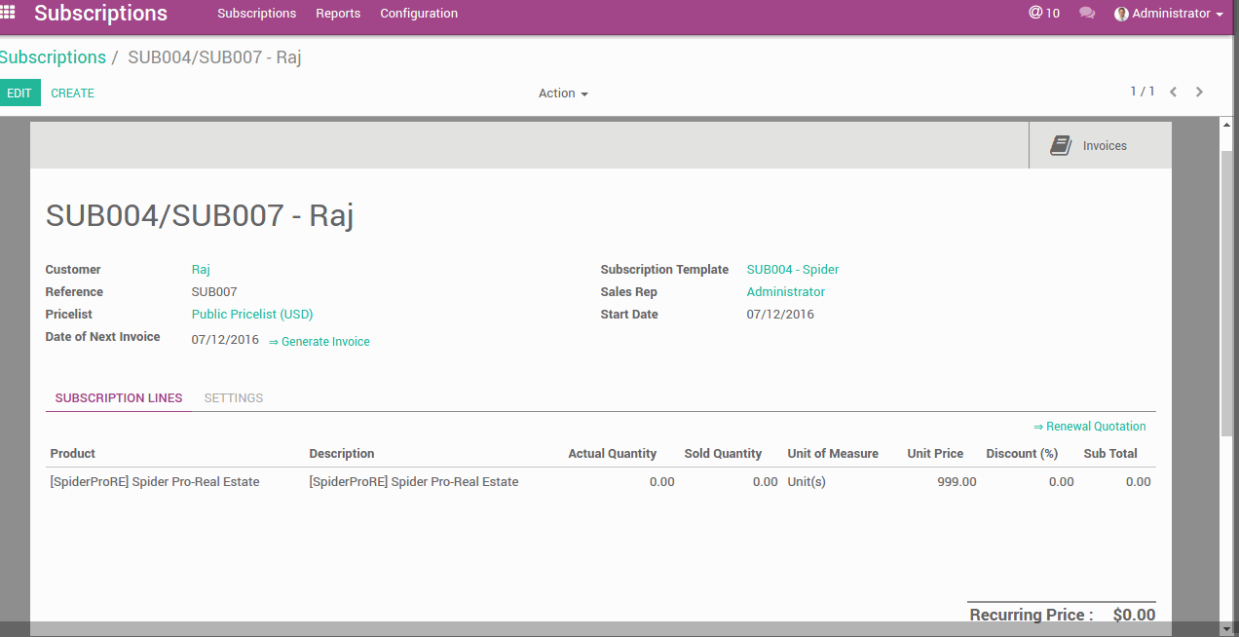Image resolution: width=1239 pixels, height=637 pixels.
Task: Click the Unit(s) cell
Action: 807,482
